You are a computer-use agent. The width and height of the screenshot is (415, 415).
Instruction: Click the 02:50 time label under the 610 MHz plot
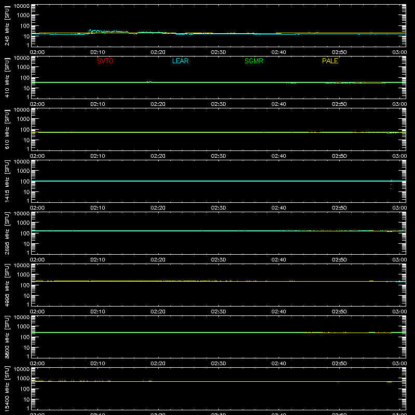click(x=339, y=156)
